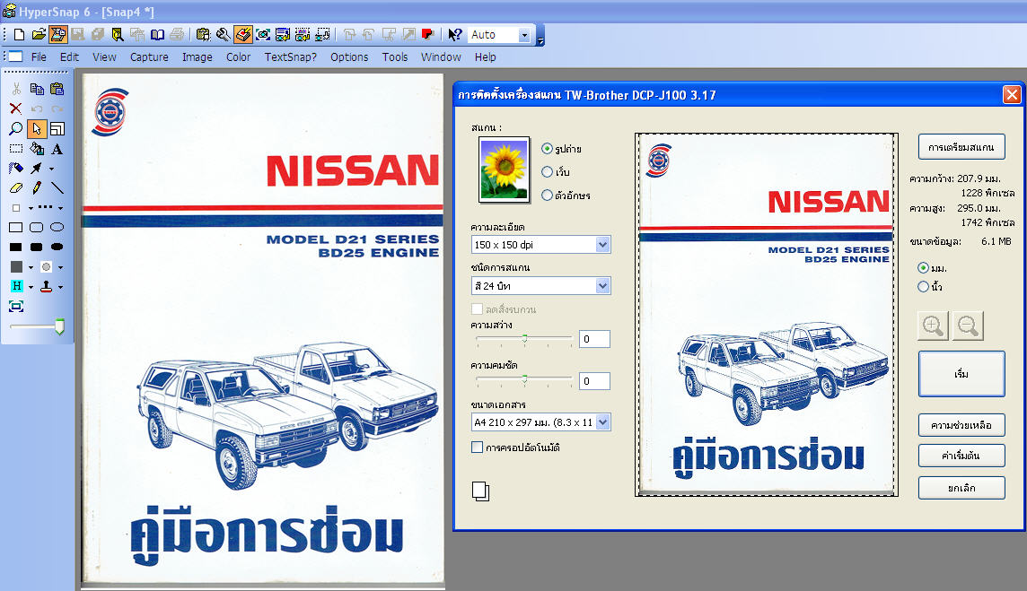Click the ยกเลิก cancel button
The width and height of the screenshot is (1027, 591).
click(961, 488)
